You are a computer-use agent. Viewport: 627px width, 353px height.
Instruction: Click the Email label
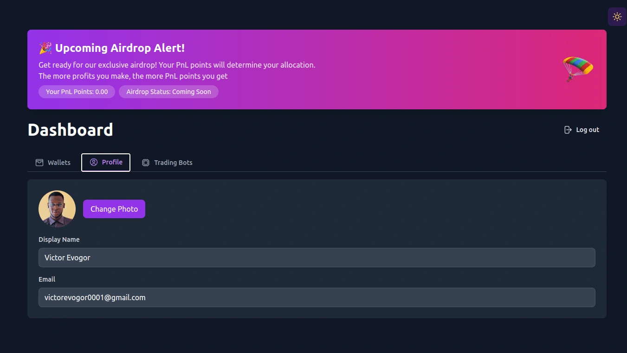pyautogui.click(x=47, y=279)
